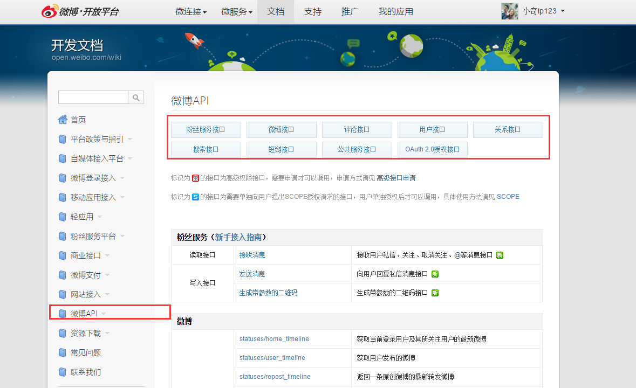The height and width of the screenshot is (388, 636).
Task: Click the search magnifier icon
Action: pyautogui.click(x=136, y=98)
